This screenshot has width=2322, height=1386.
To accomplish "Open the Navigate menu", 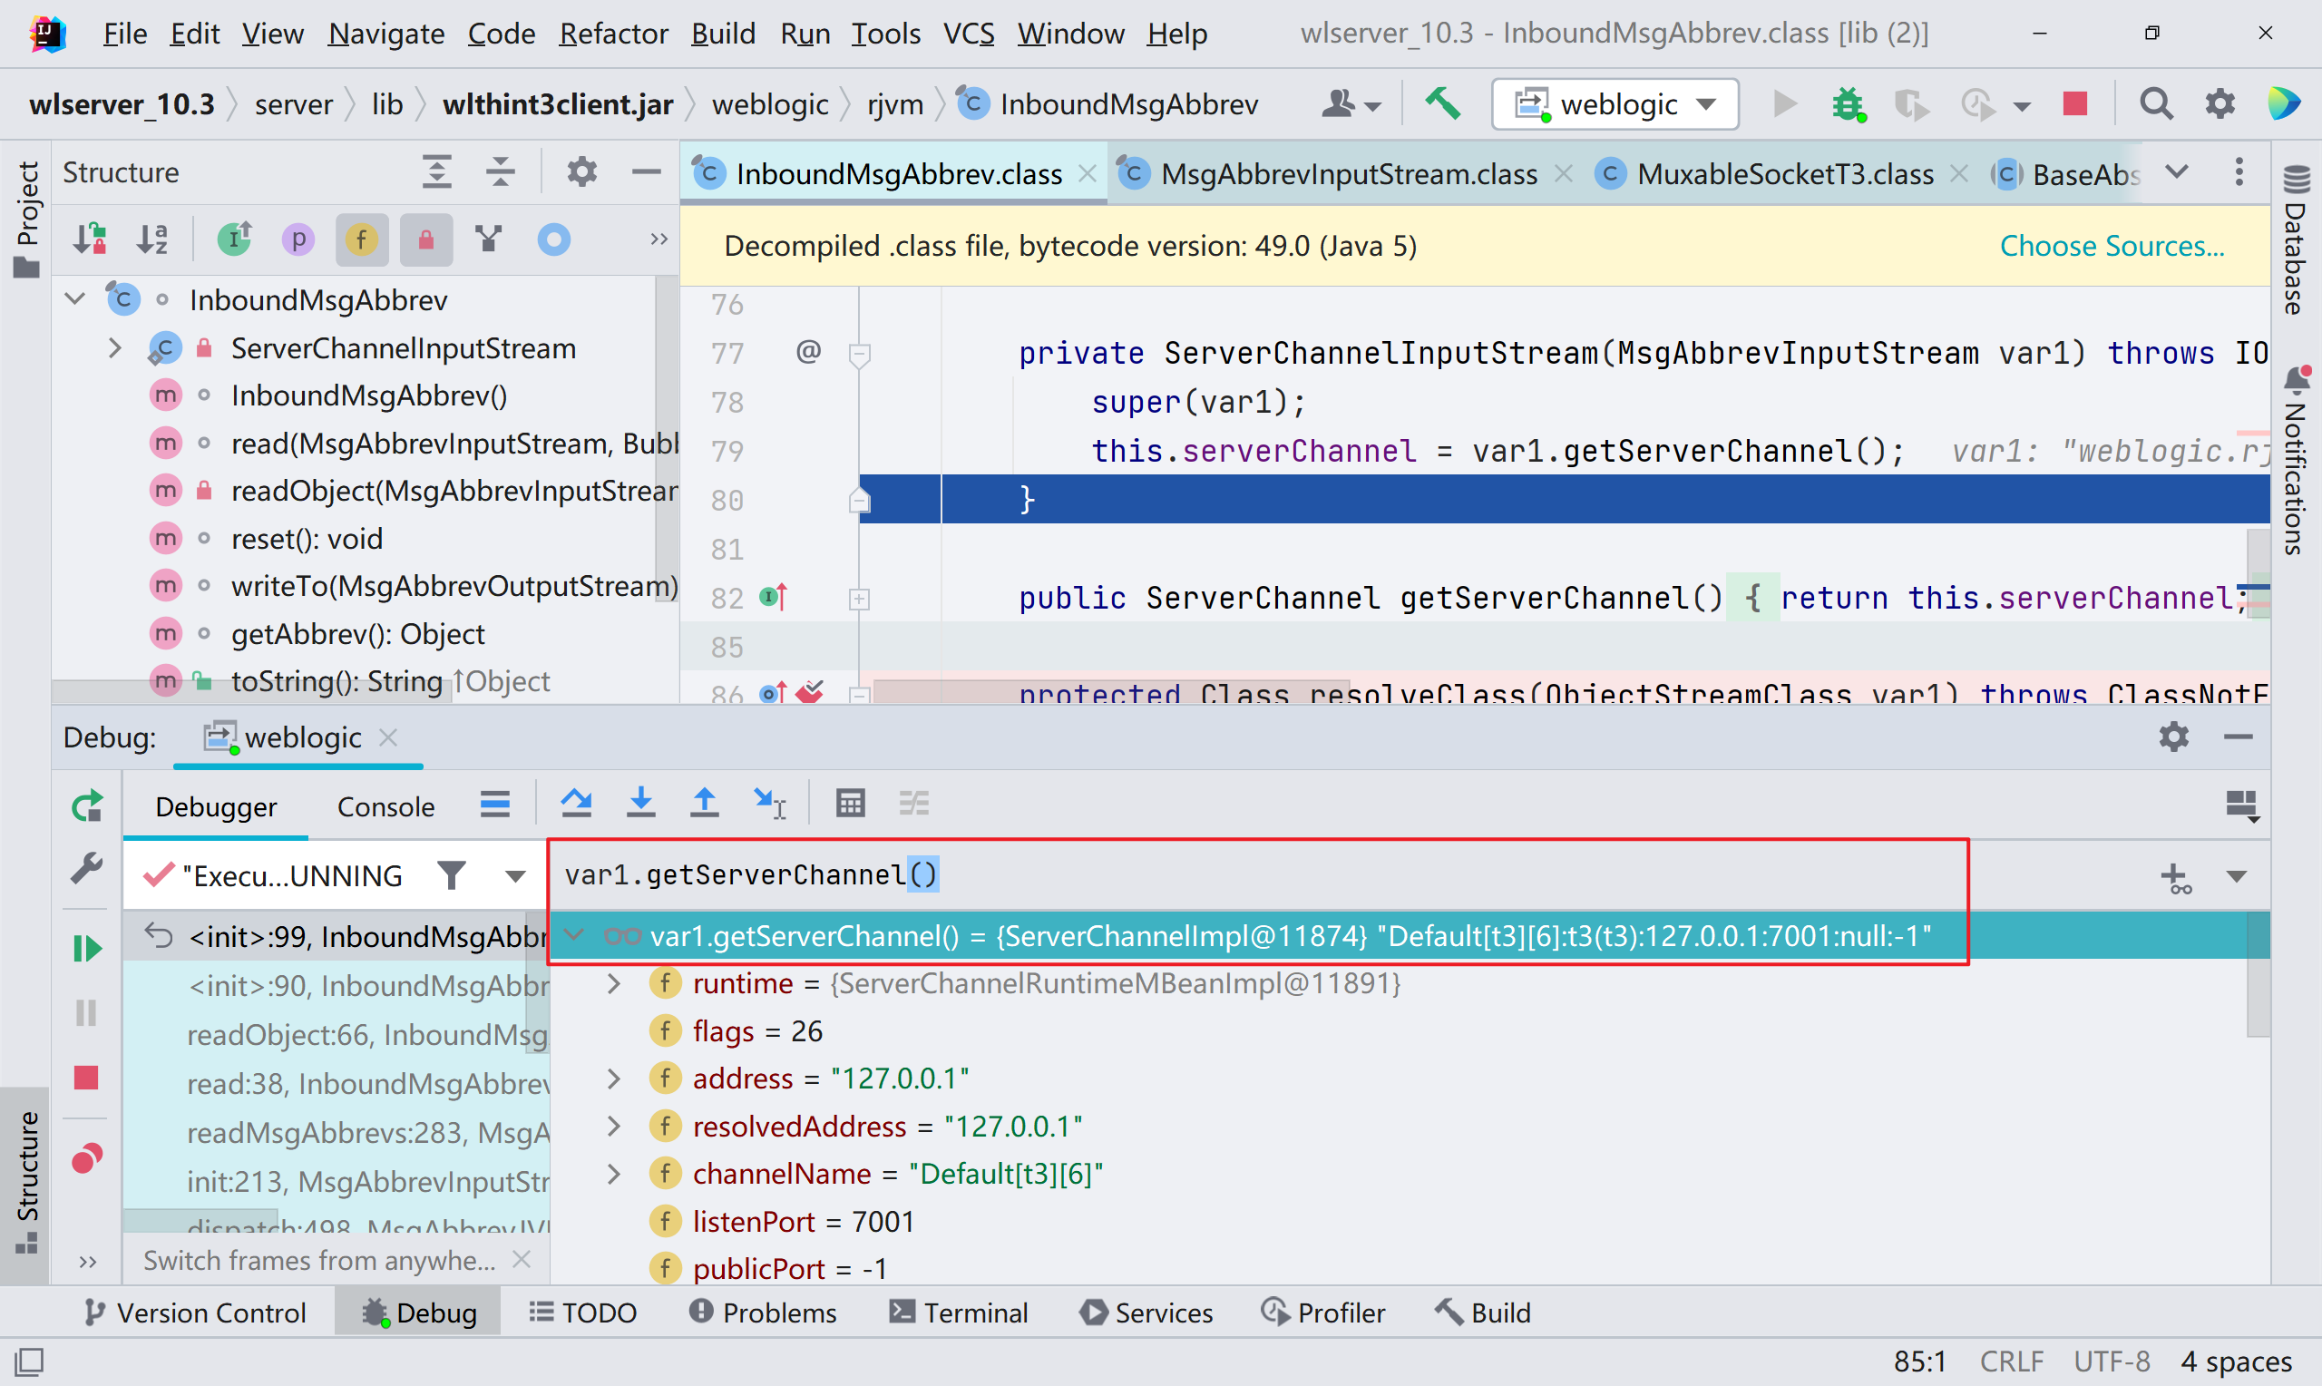I will 386,34.
